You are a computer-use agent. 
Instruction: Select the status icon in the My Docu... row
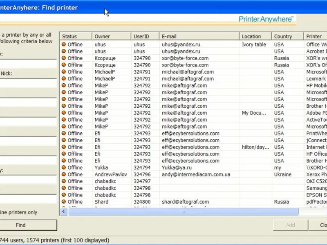point(64,113)
